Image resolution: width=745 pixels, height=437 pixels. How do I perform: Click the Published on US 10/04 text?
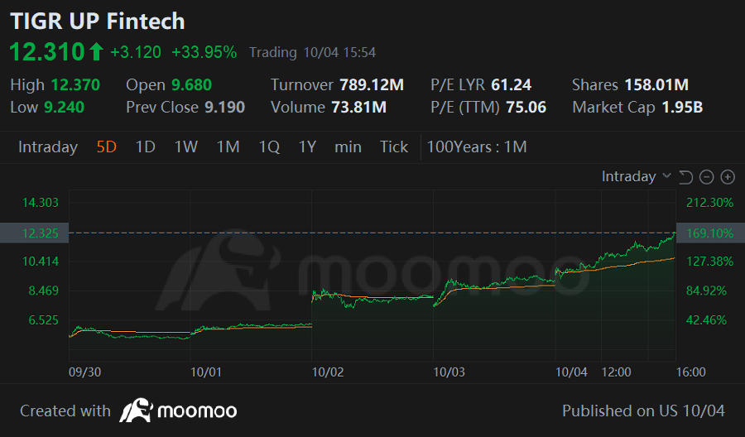tap(644, 411)
